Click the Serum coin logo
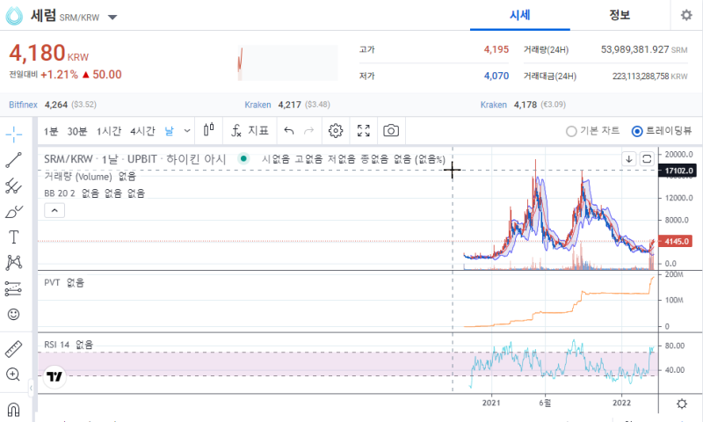The height and width of the screenshot is (422, 703). [x=14, y=17]
